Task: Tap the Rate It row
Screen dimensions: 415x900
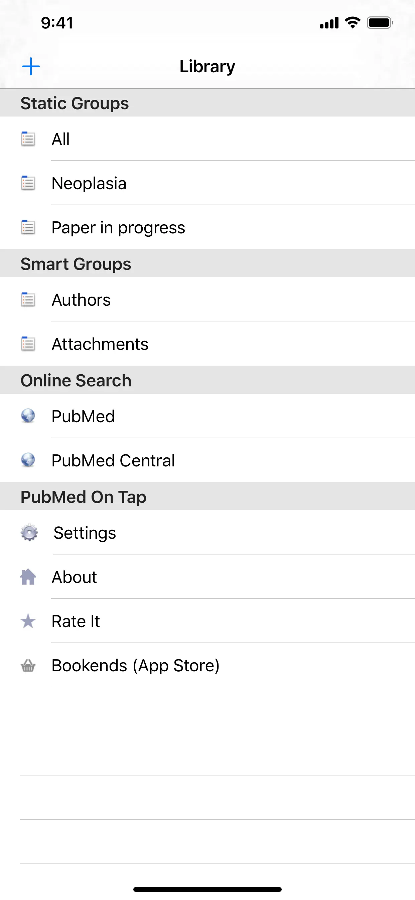Action: click(x=76, y=621)
